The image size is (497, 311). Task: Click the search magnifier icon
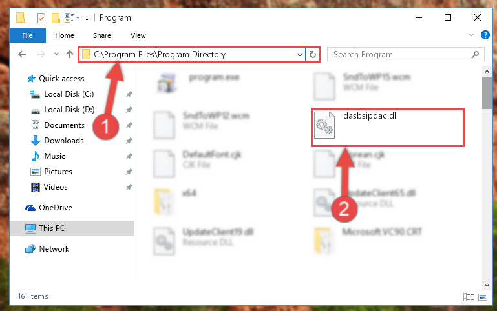click(475, 54)
